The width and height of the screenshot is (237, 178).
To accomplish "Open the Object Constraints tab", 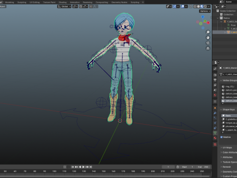I will (x=215, y=128).
